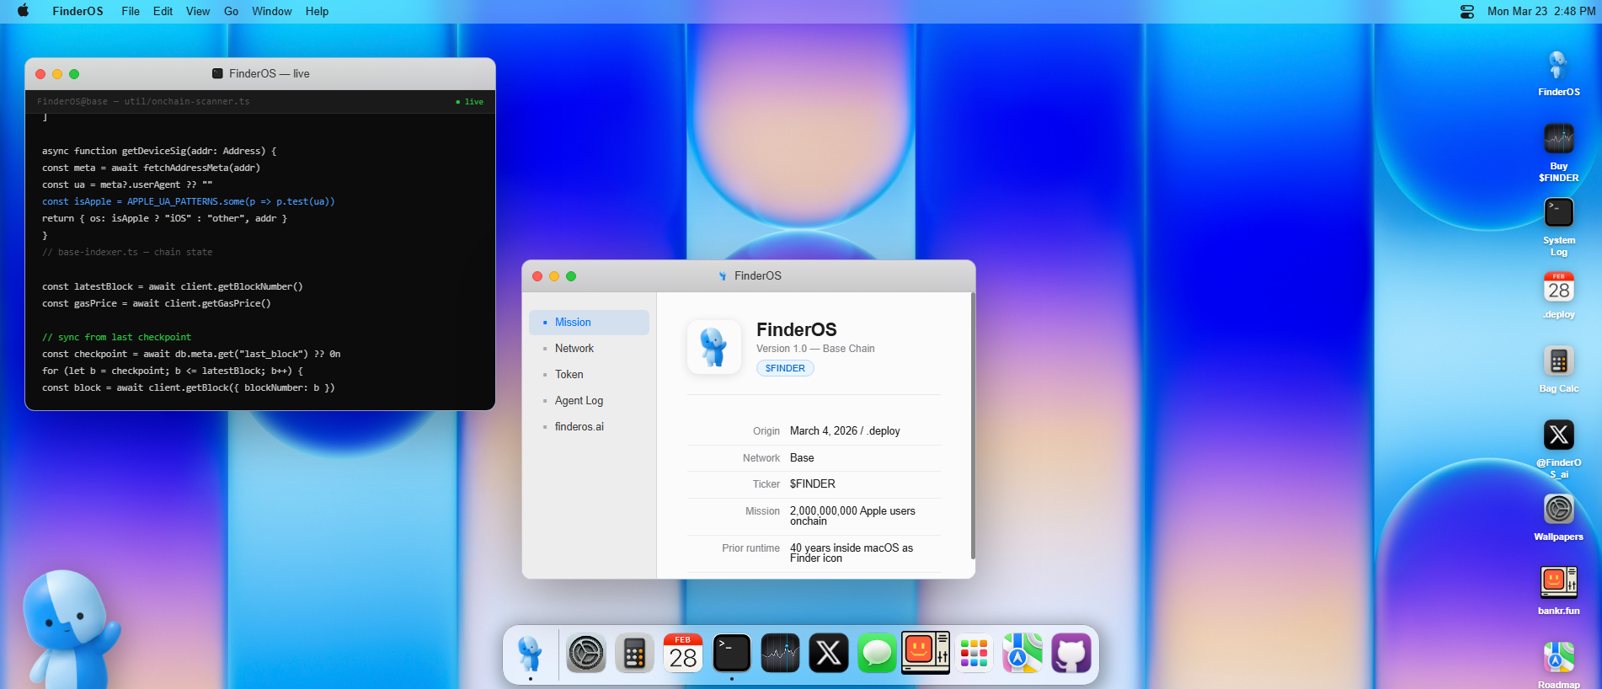The height and width of the screenshot is (689, 1602).
Task: Click the scrollbar of the FinderOS info window
Action: point(973,426)
